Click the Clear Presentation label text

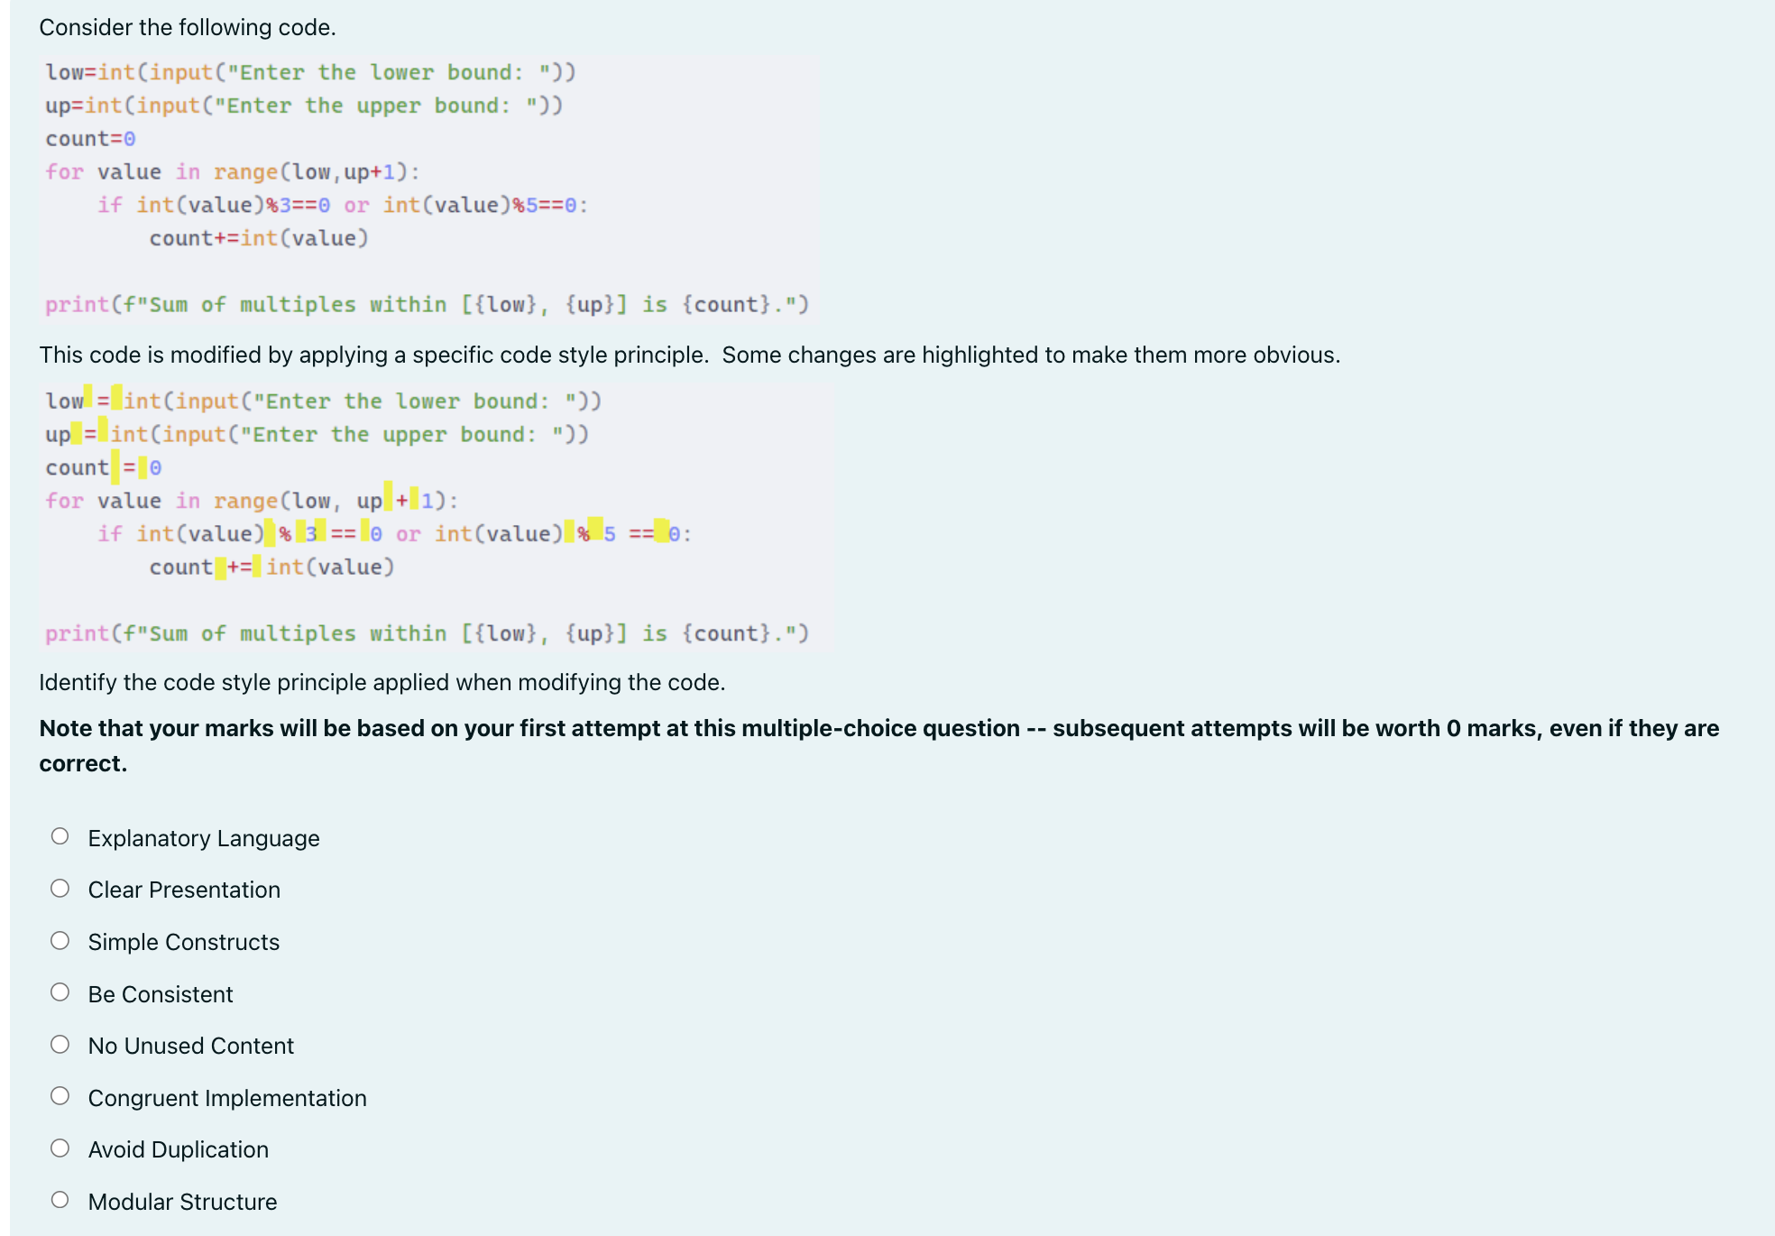click(183, 890)
